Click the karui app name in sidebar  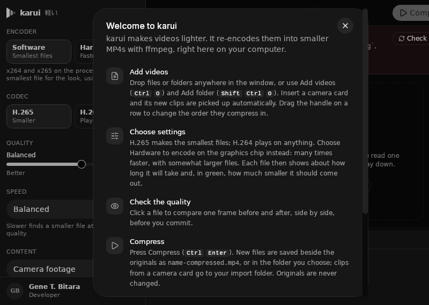coord(30,13)
